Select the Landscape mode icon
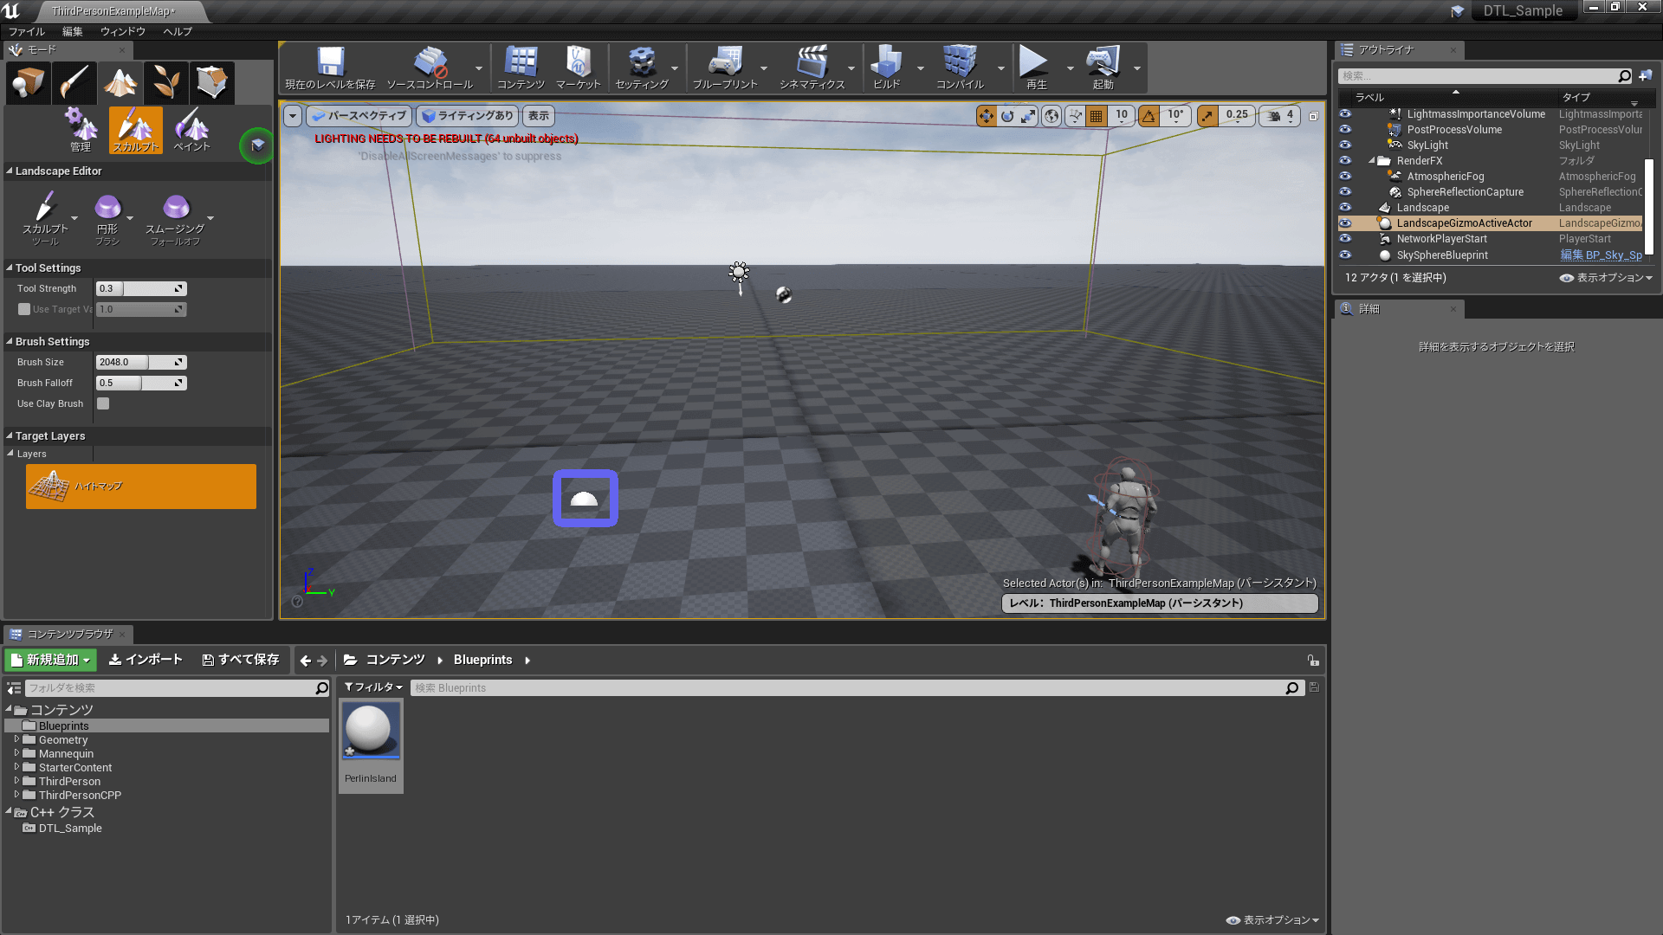This screenshot has height=935, width=1663. 120,83
